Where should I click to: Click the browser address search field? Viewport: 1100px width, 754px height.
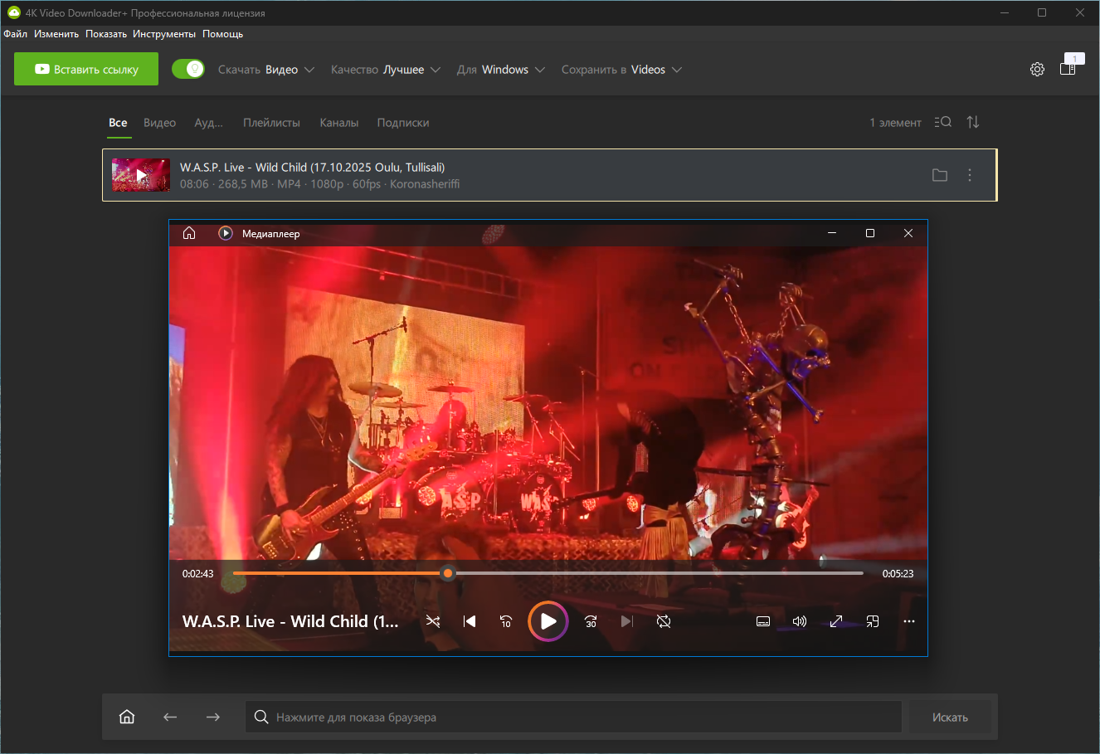pyautogui.click(x=573, y=718)
